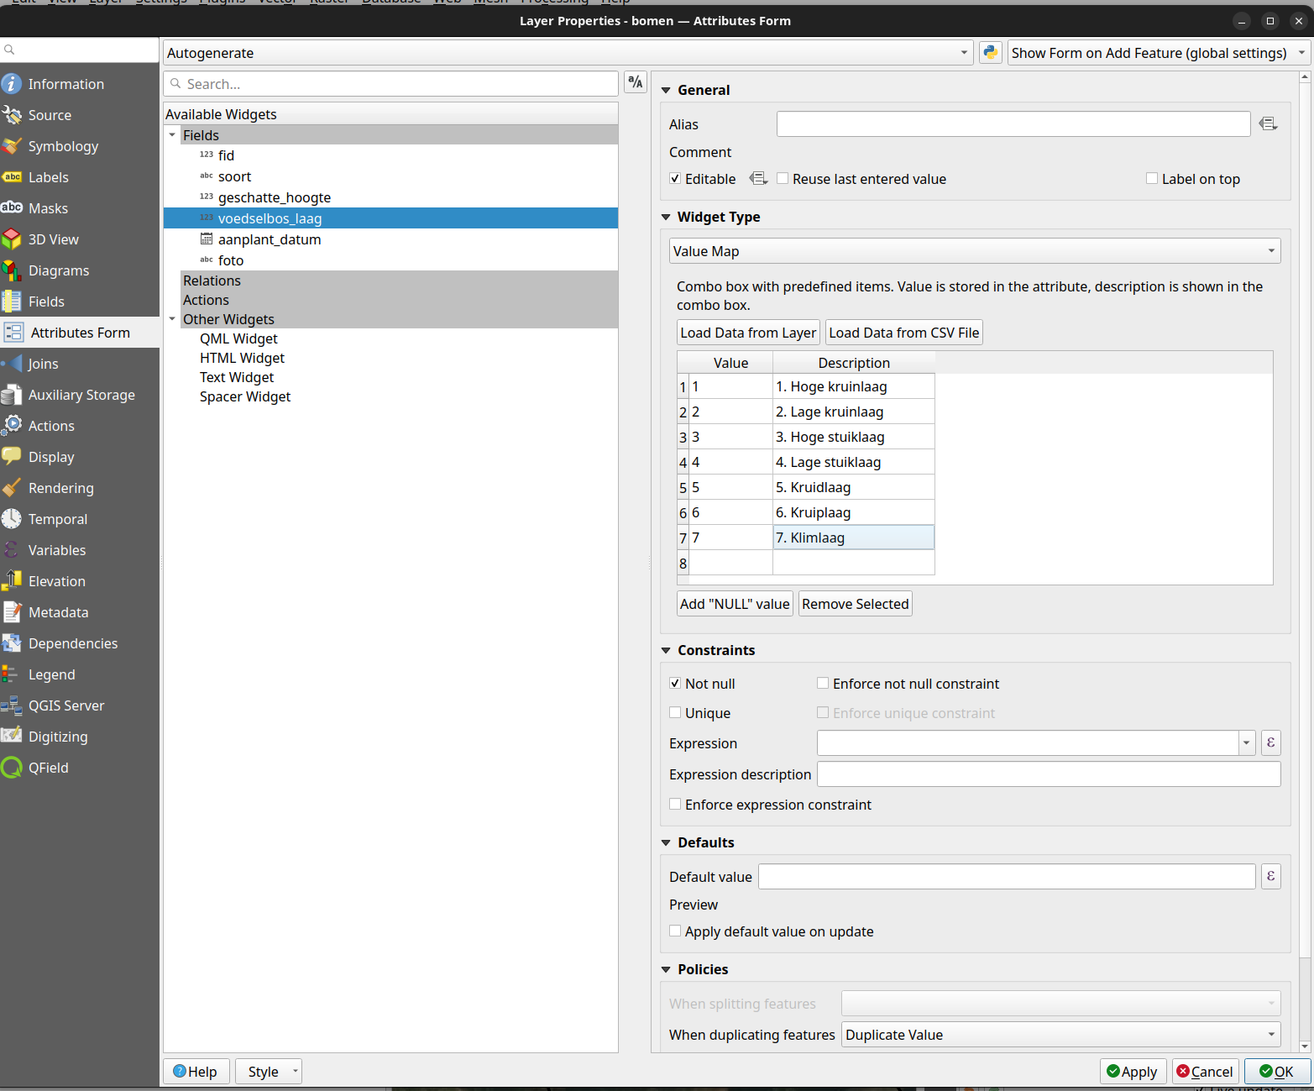Switch to the Auxiliary Storage tab
The height and width of the screenshot is (1091, 1314).
[x=81, y=395]
